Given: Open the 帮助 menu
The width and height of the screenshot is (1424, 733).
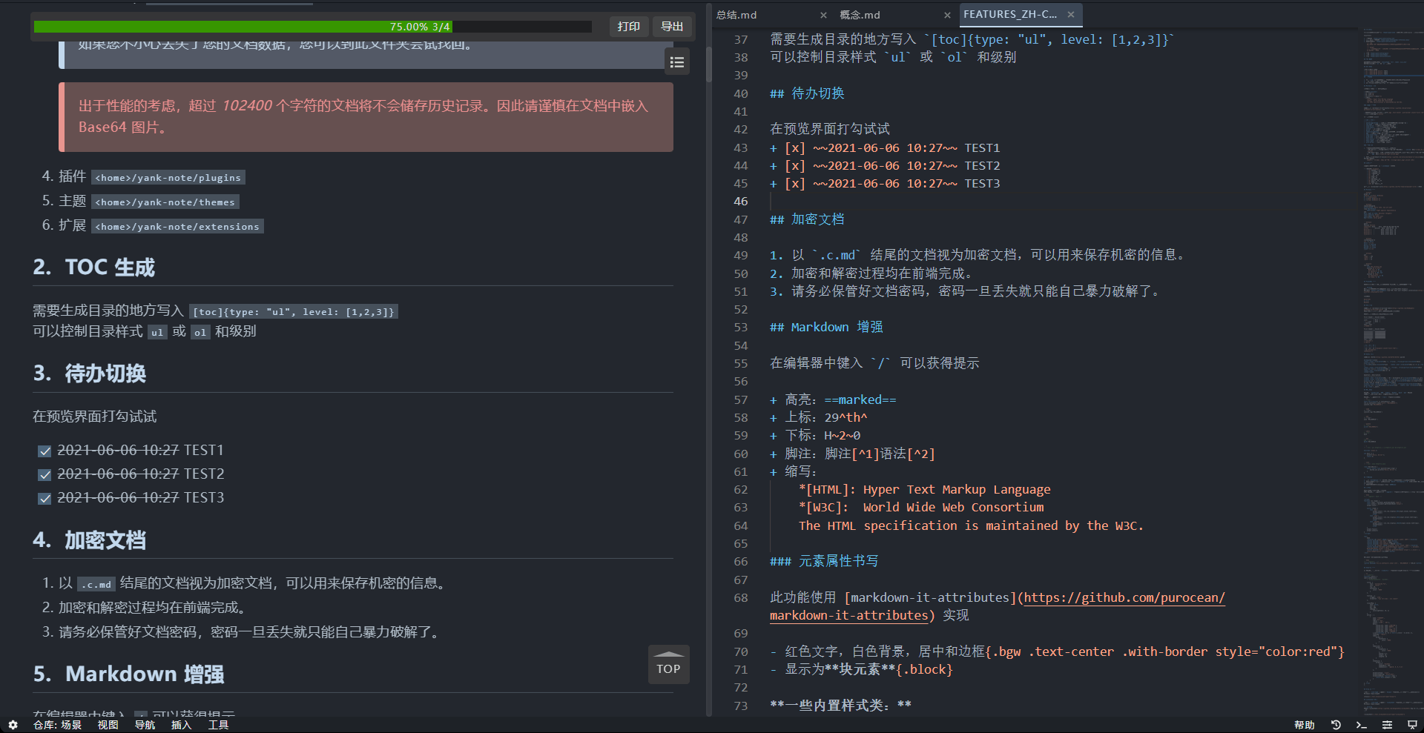Looking at the screenshot, I should point(1304,725).
